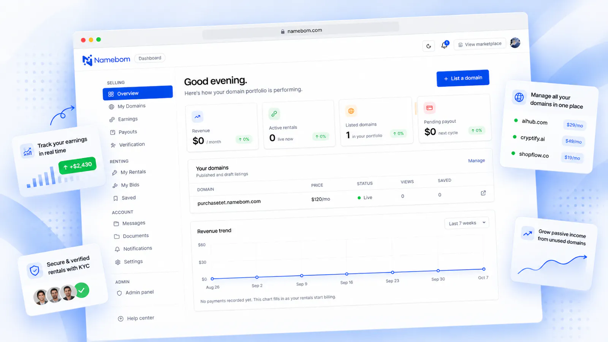
Task: Open the purchasetet.namebom.com external link icon
Action: (483, 193)
